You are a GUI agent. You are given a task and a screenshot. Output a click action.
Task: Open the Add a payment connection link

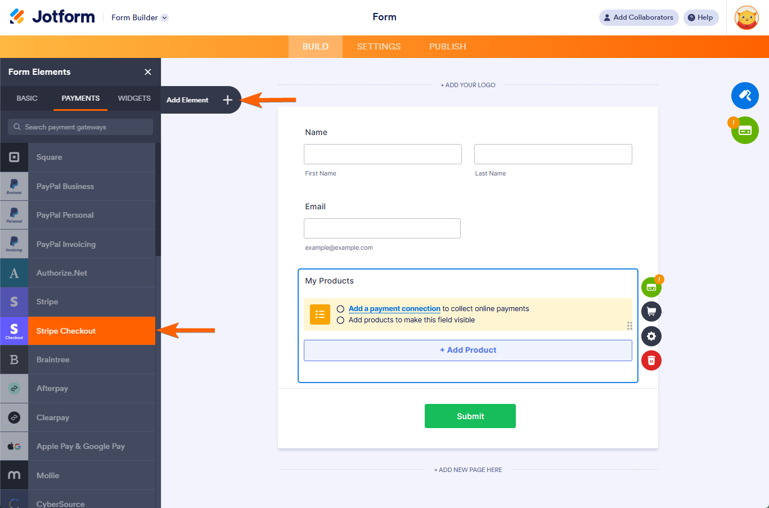[x=394, y=308]
